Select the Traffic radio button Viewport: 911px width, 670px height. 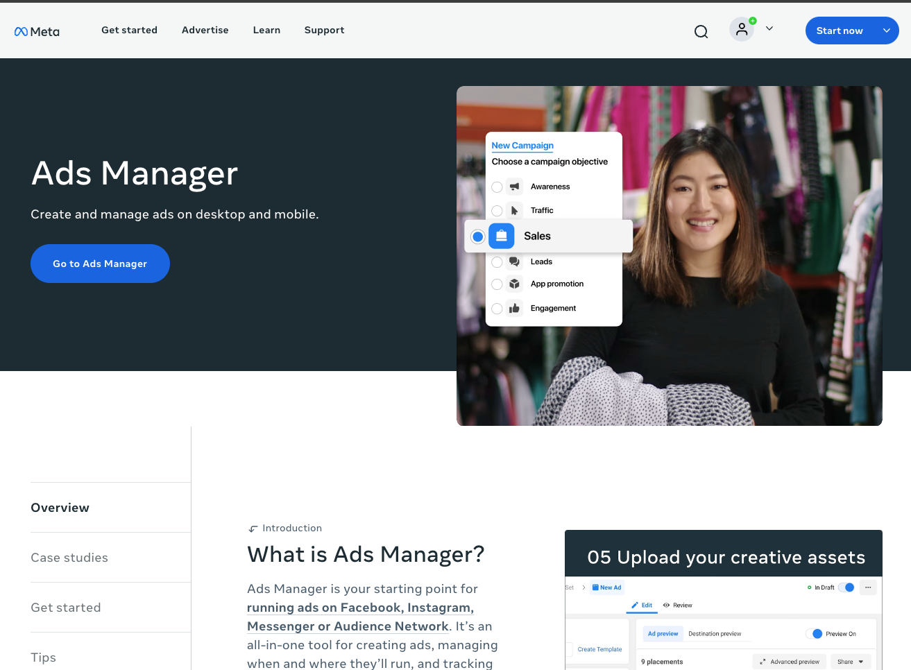(x=497, y=211)
